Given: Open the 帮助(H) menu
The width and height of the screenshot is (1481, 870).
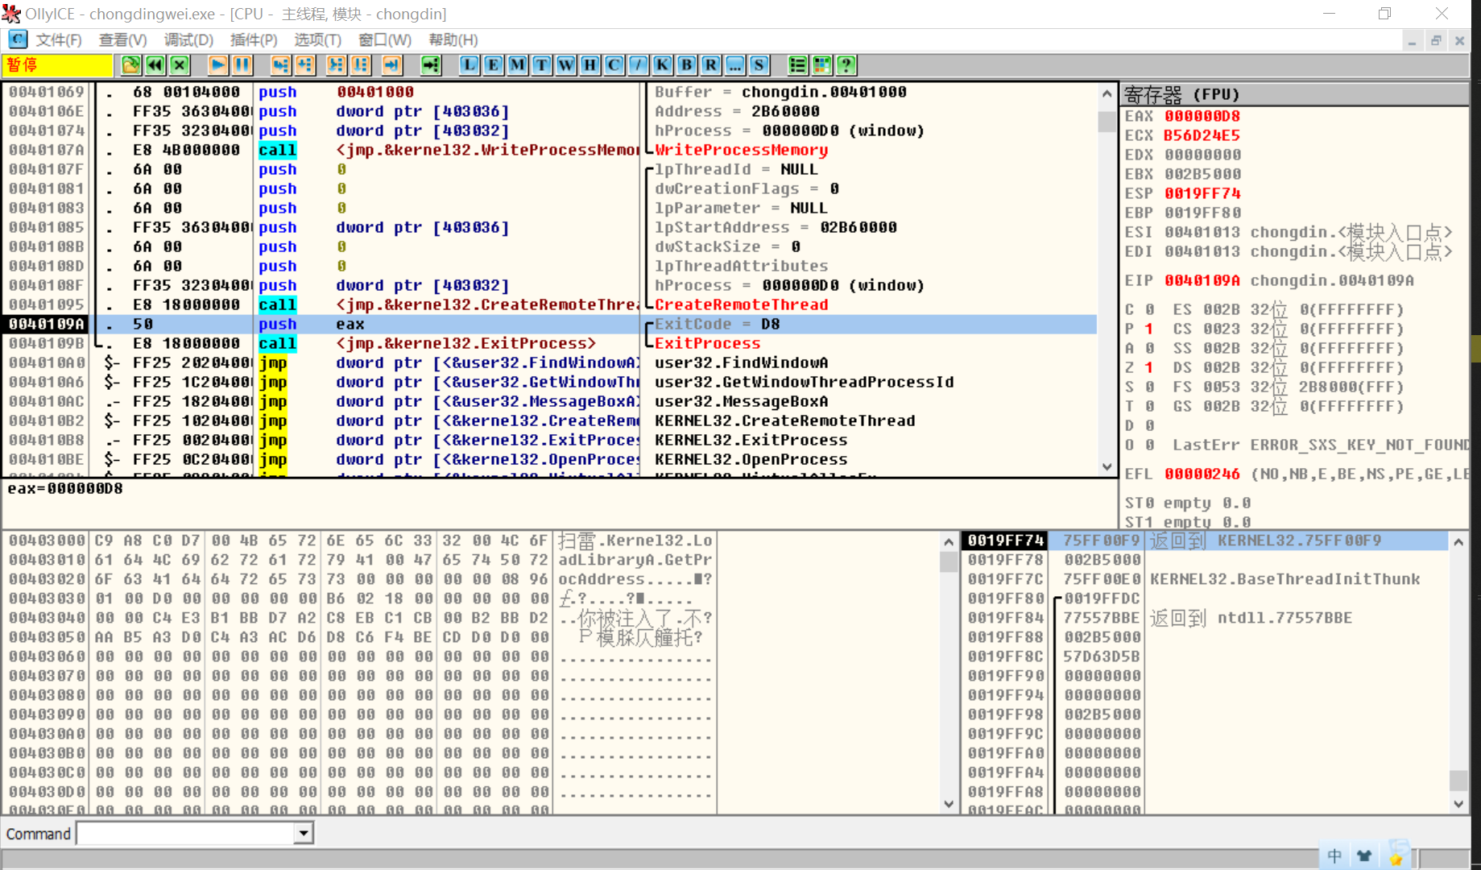Looking at the screenshot, I should 453,39.
